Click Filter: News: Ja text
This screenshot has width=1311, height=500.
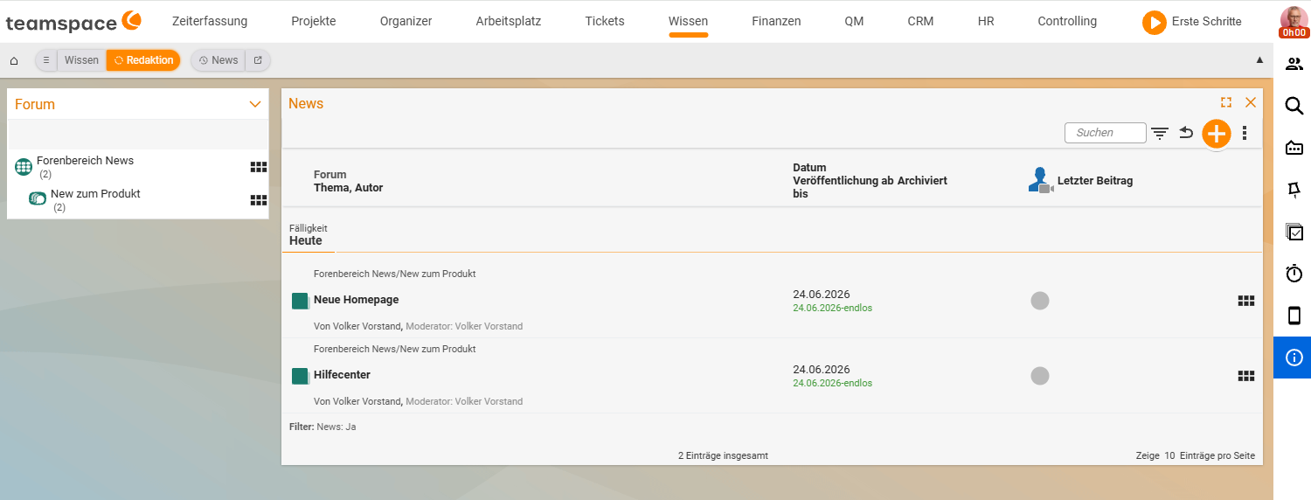323,427
